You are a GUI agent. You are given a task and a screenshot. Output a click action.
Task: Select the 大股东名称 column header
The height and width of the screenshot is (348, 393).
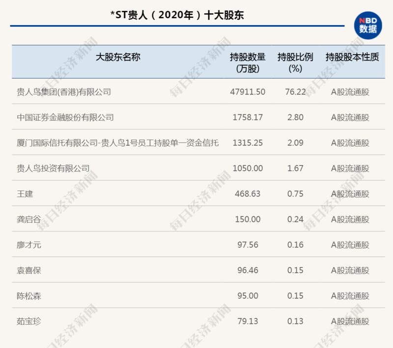click(118, 57)
